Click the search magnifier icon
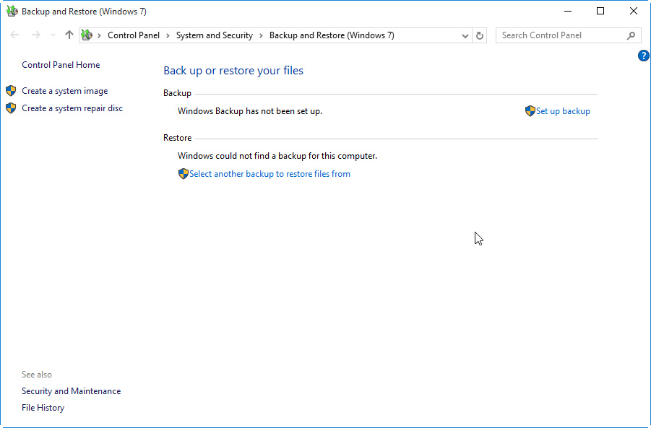The width and height of the screenshot is (651, 428). point(631,35)
